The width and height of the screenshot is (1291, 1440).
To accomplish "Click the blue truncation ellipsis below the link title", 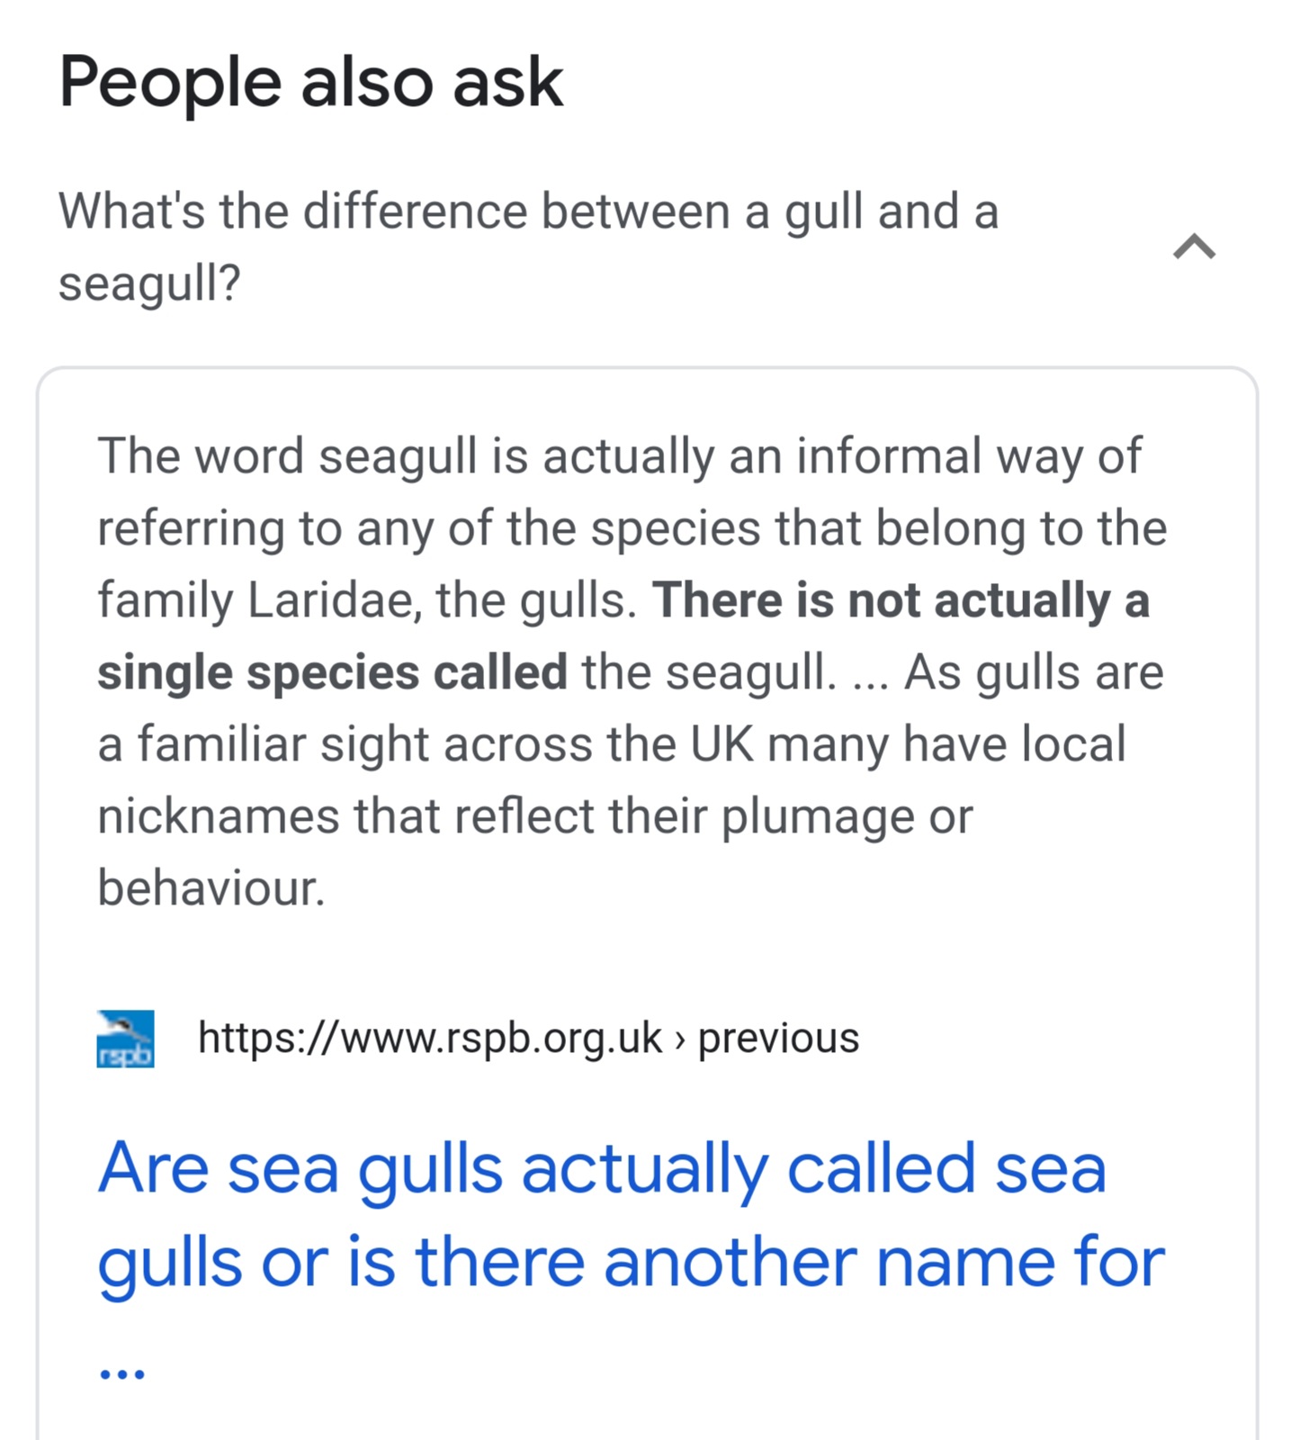I will (121, 1373).
